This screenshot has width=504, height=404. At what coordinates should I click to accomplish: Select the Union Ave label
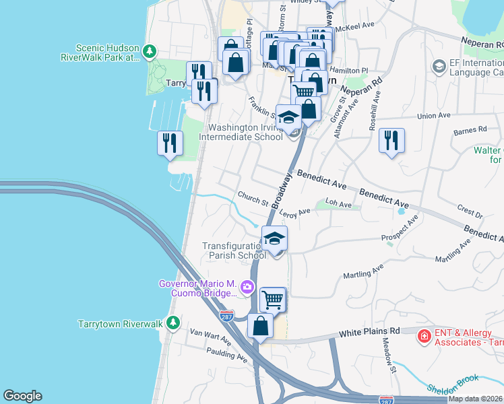(x=434, y=116)
